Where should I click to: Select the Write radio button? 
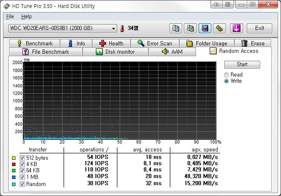click(226, 81)
